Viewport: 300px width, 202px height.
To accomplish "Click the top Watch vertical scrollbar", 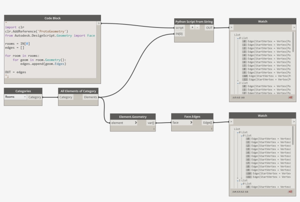I will click(293, 42).
